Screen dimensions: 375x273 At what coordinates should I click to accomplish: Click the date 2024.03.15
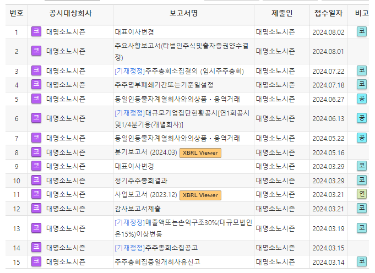328,248
